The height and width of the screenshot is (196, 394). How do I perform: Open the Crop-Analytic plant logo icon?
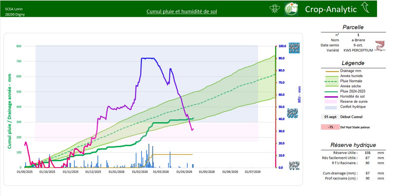[291, 9]
